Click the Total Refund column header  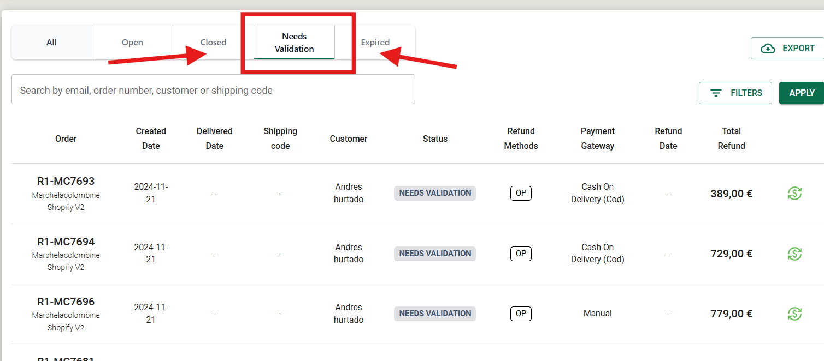click(x=731, y=139)
